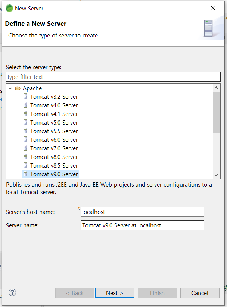Click the Tomcat v5.5 Server icon
The image size is (227, 307).
25,131
